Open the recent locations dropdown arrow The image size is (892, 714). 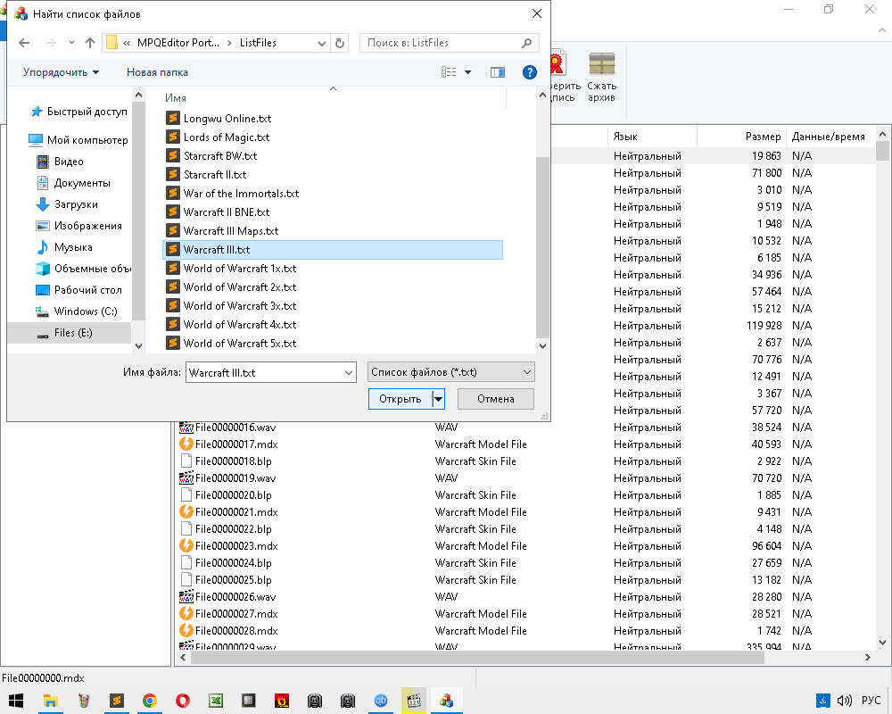[x=71, y=43]
